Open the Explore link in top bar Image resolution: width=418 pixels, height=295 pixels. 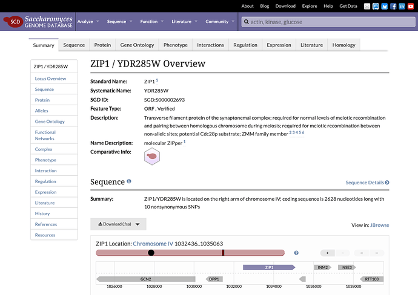[x=309, y=6]
